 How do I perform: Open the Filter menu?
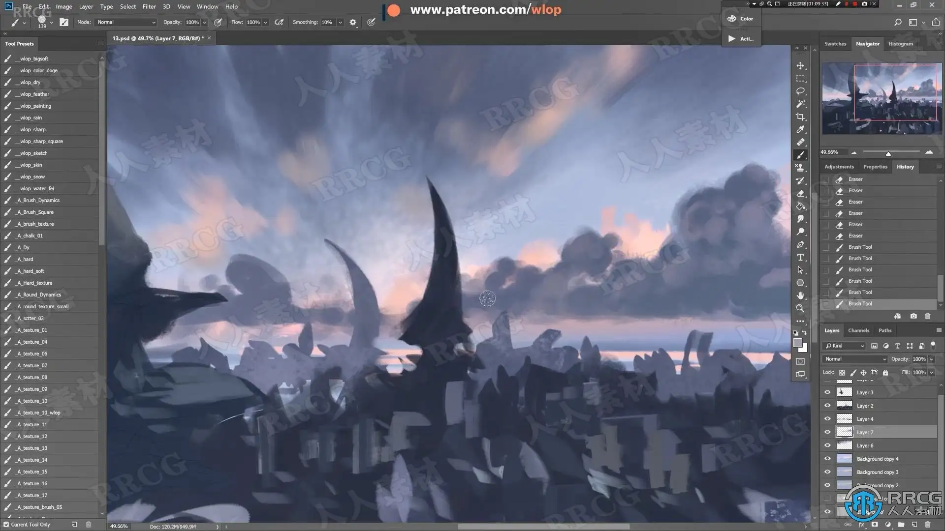(x=149, y=6)
